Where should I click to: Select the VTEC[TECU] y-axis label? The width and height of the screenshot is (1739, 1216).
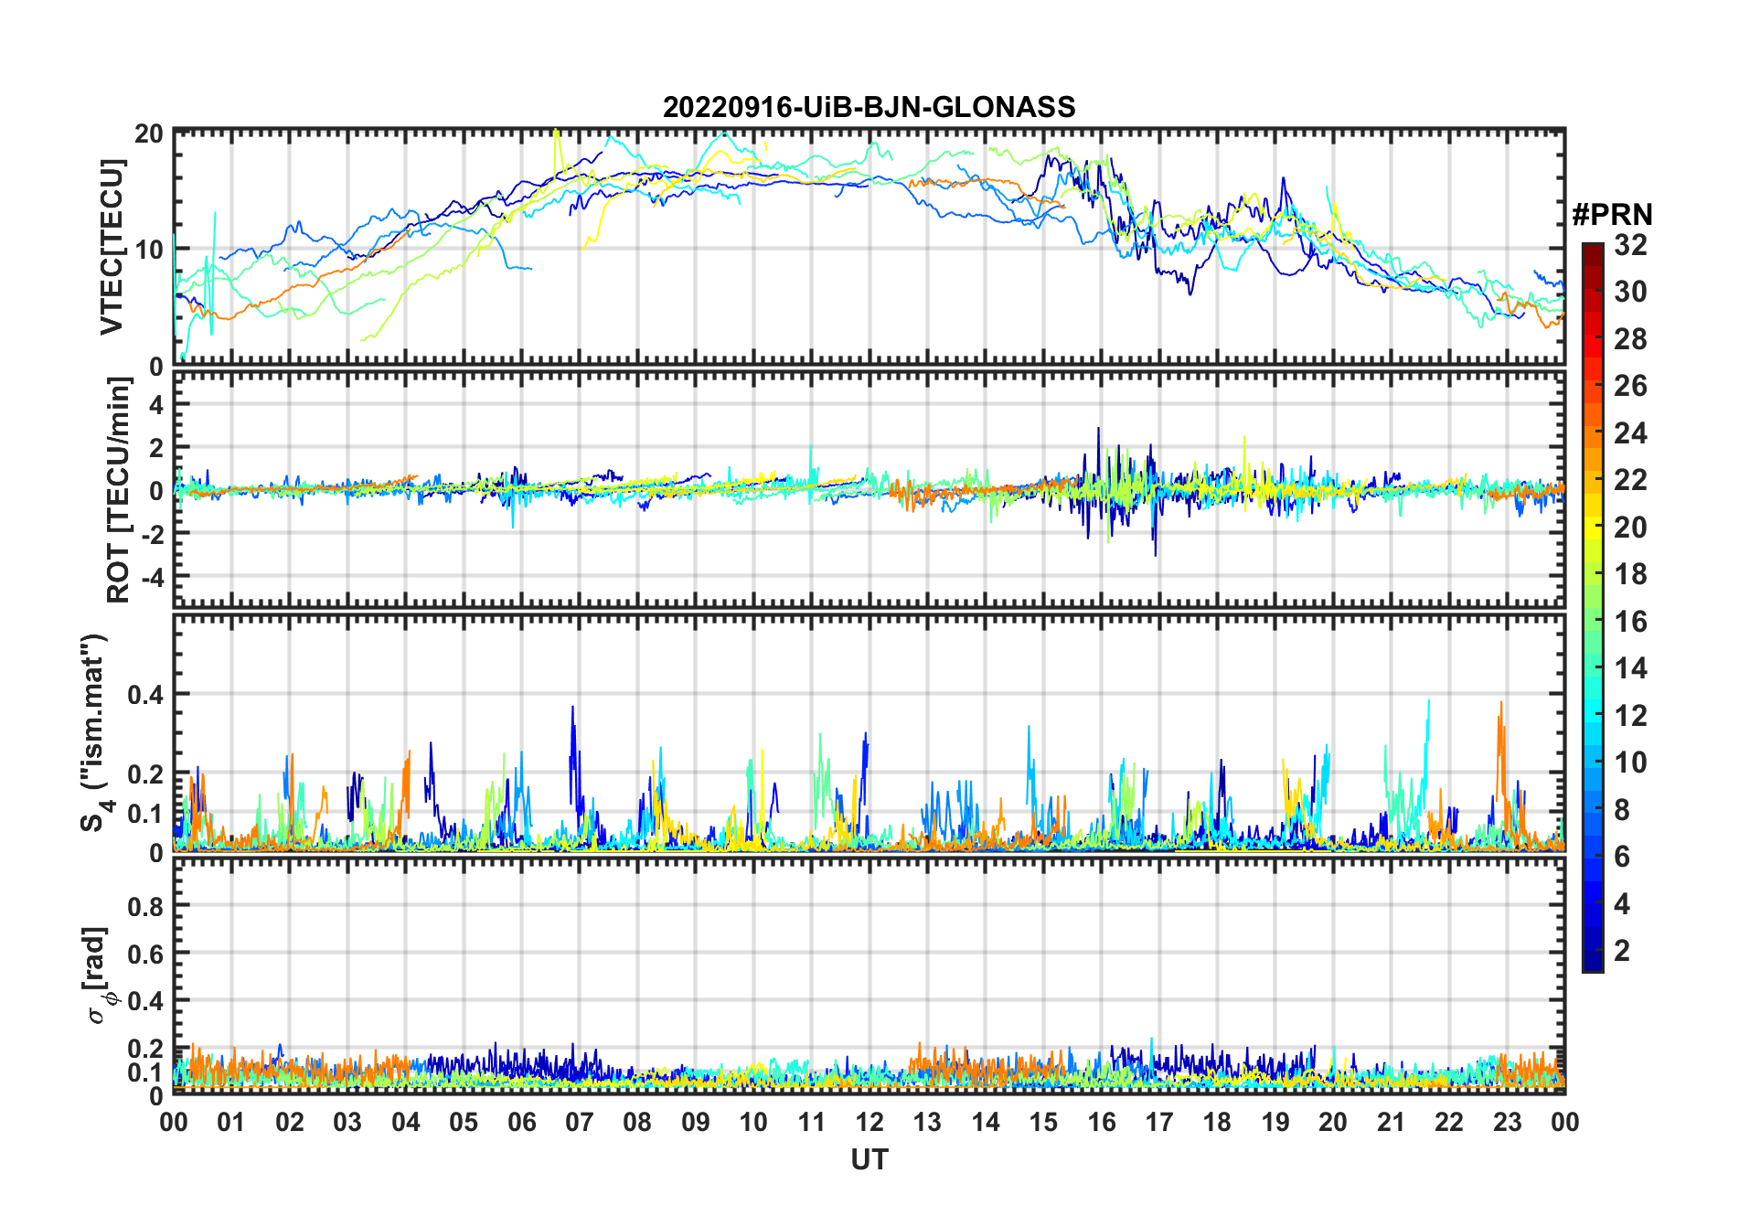click(x=112, y=248)
